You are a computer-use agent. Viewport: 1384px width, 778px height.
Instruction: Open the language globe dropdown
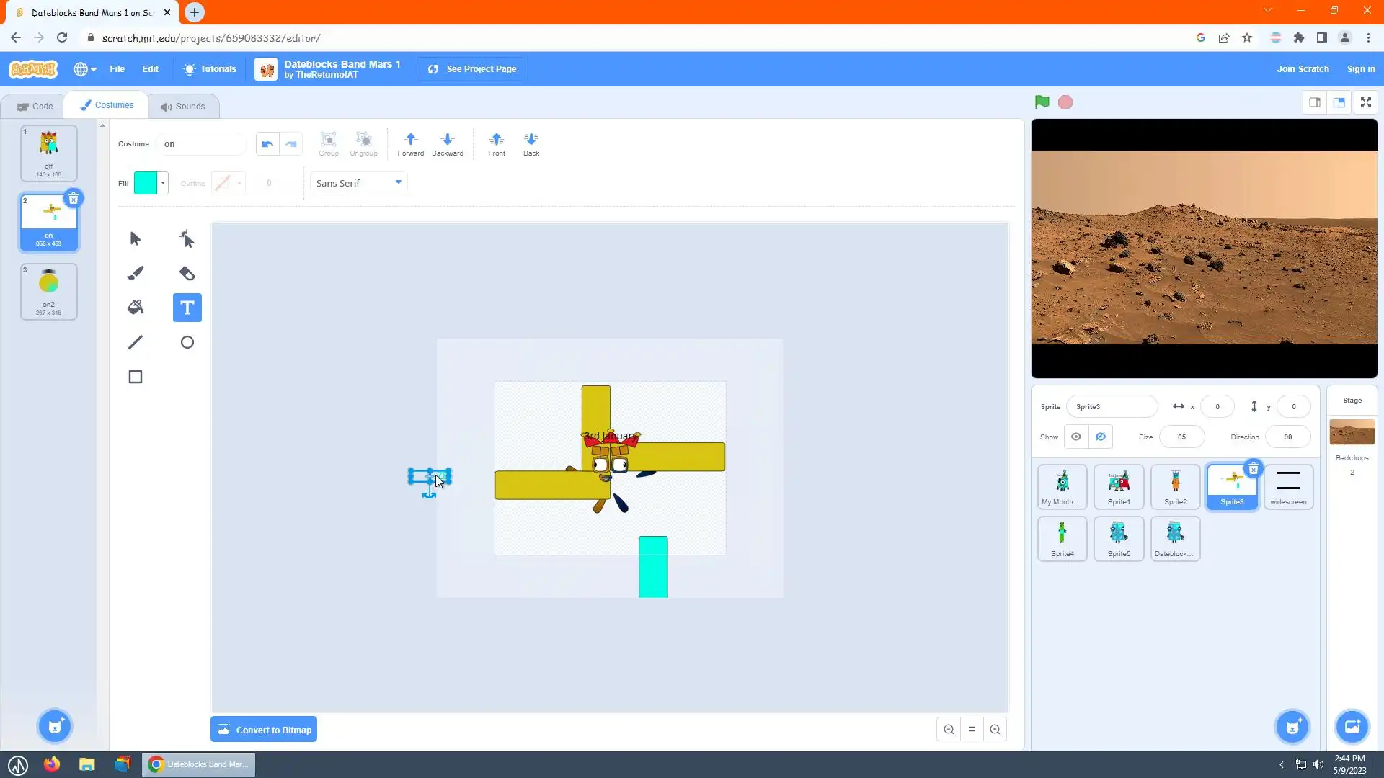[x=85, y=69]
